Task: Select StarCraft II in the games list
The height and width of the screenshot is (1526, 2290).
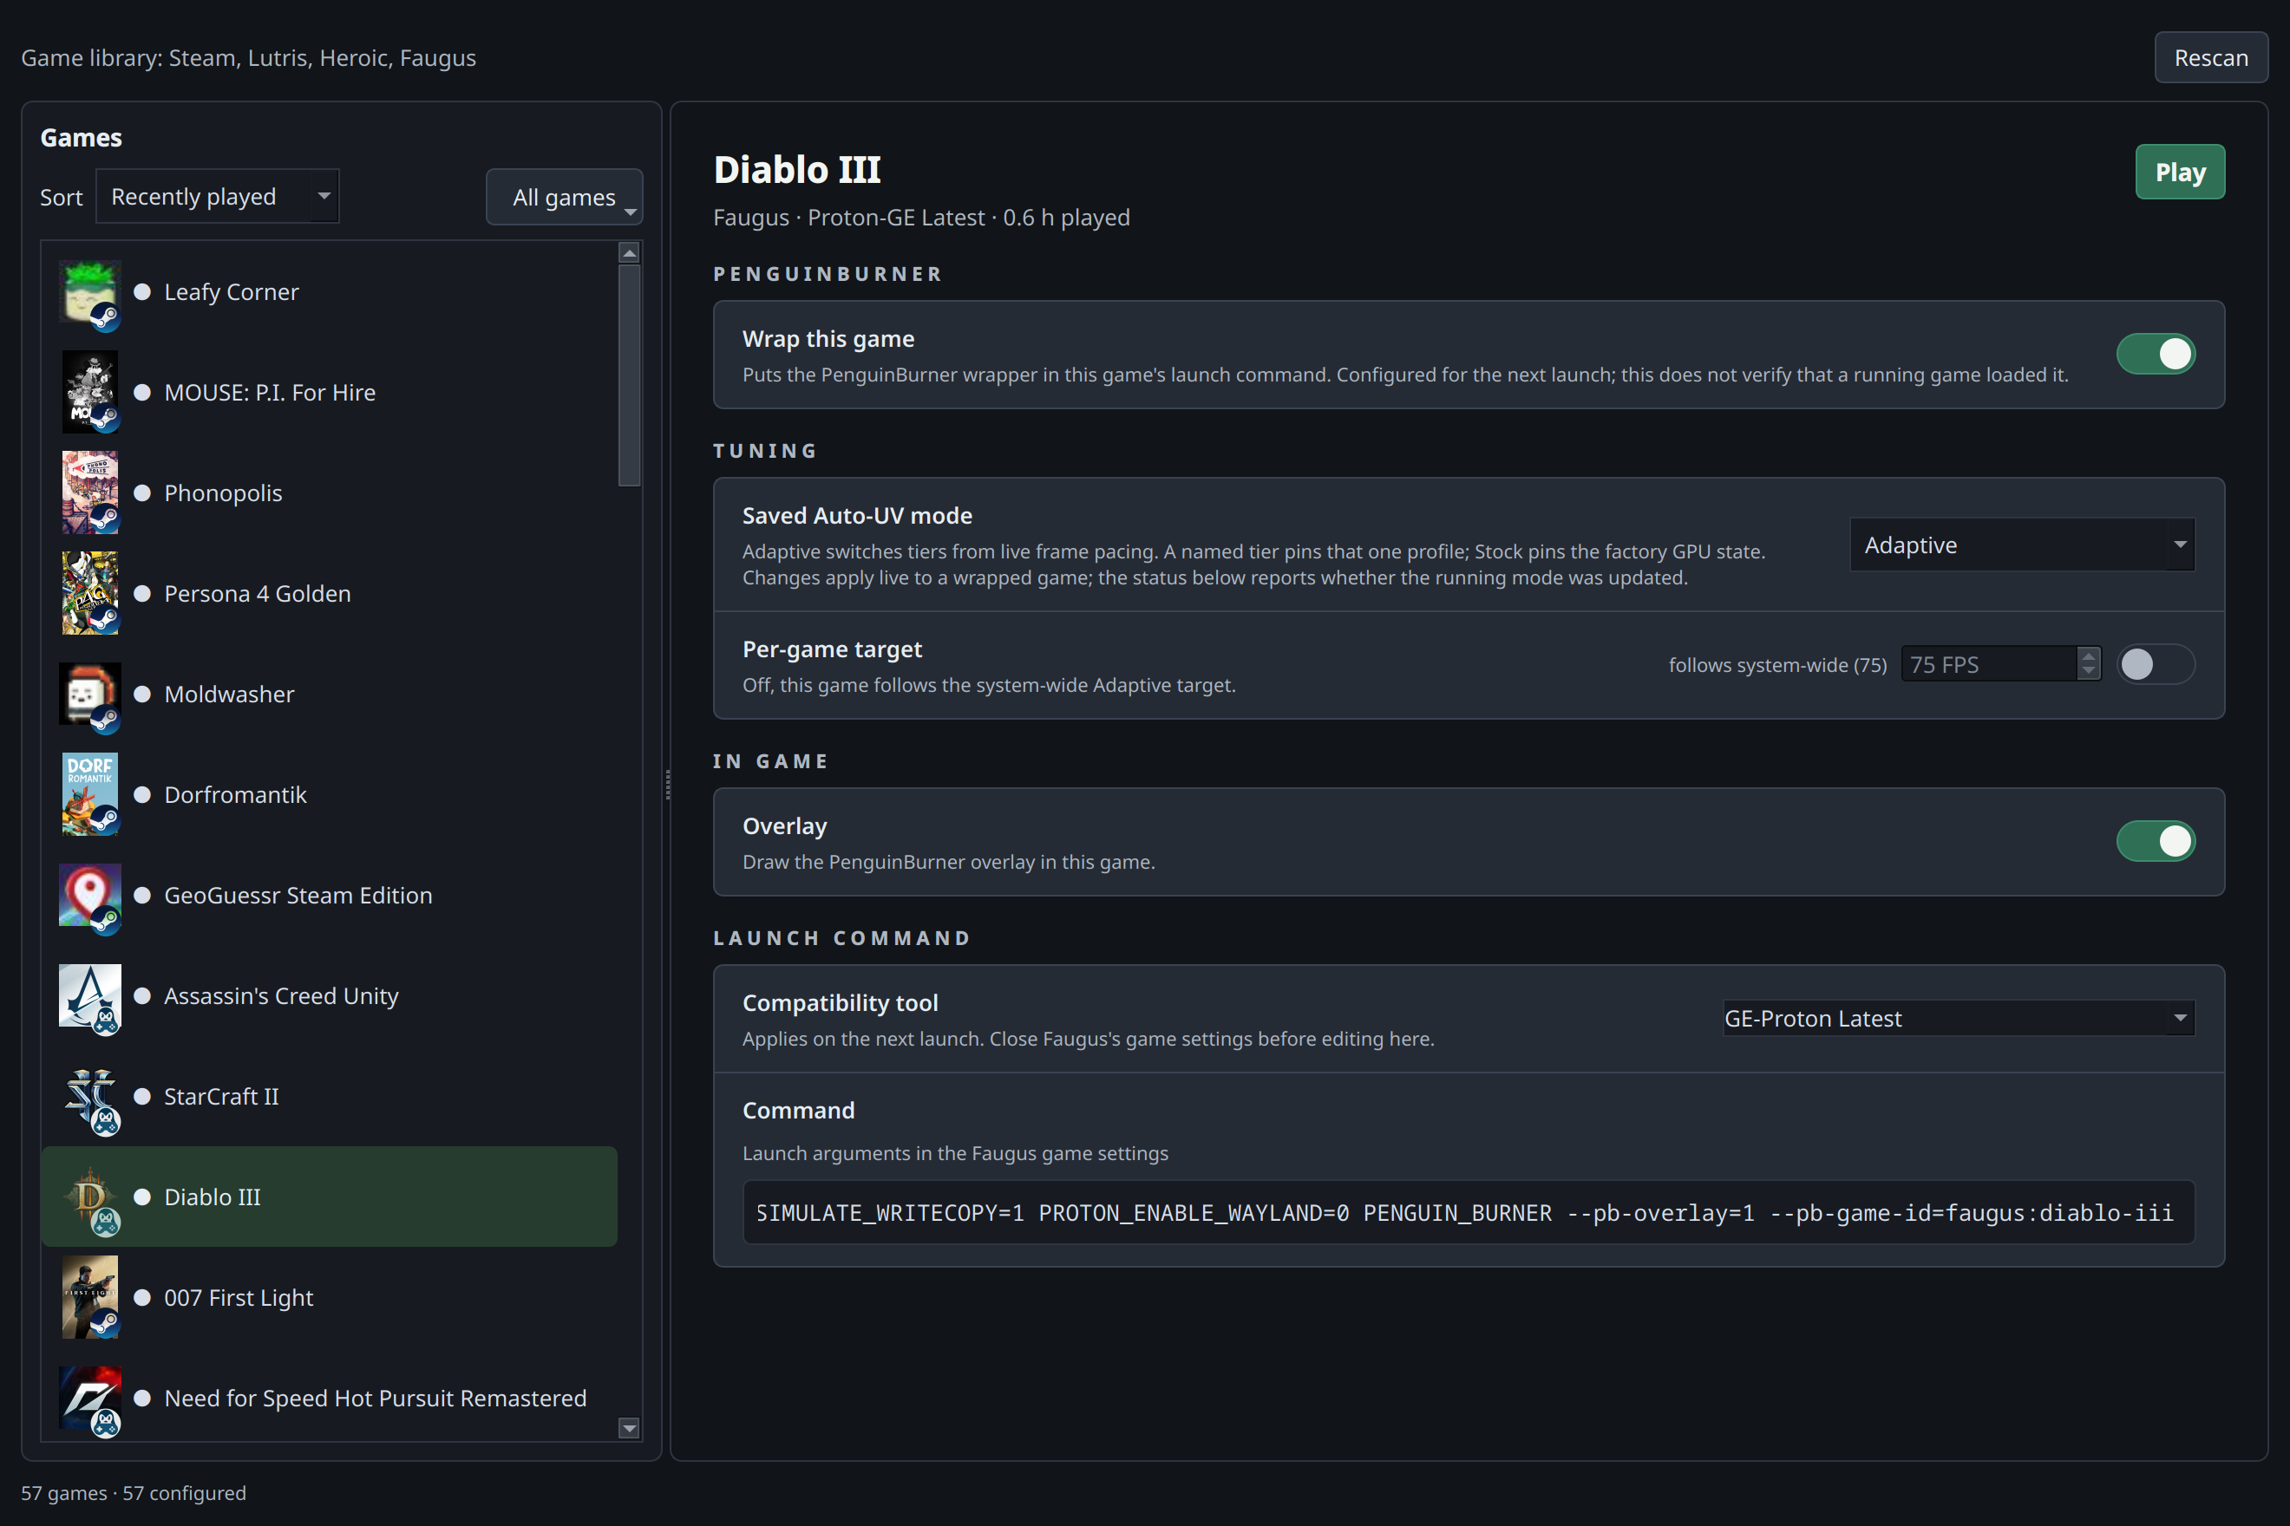Action: (329, 1097)
